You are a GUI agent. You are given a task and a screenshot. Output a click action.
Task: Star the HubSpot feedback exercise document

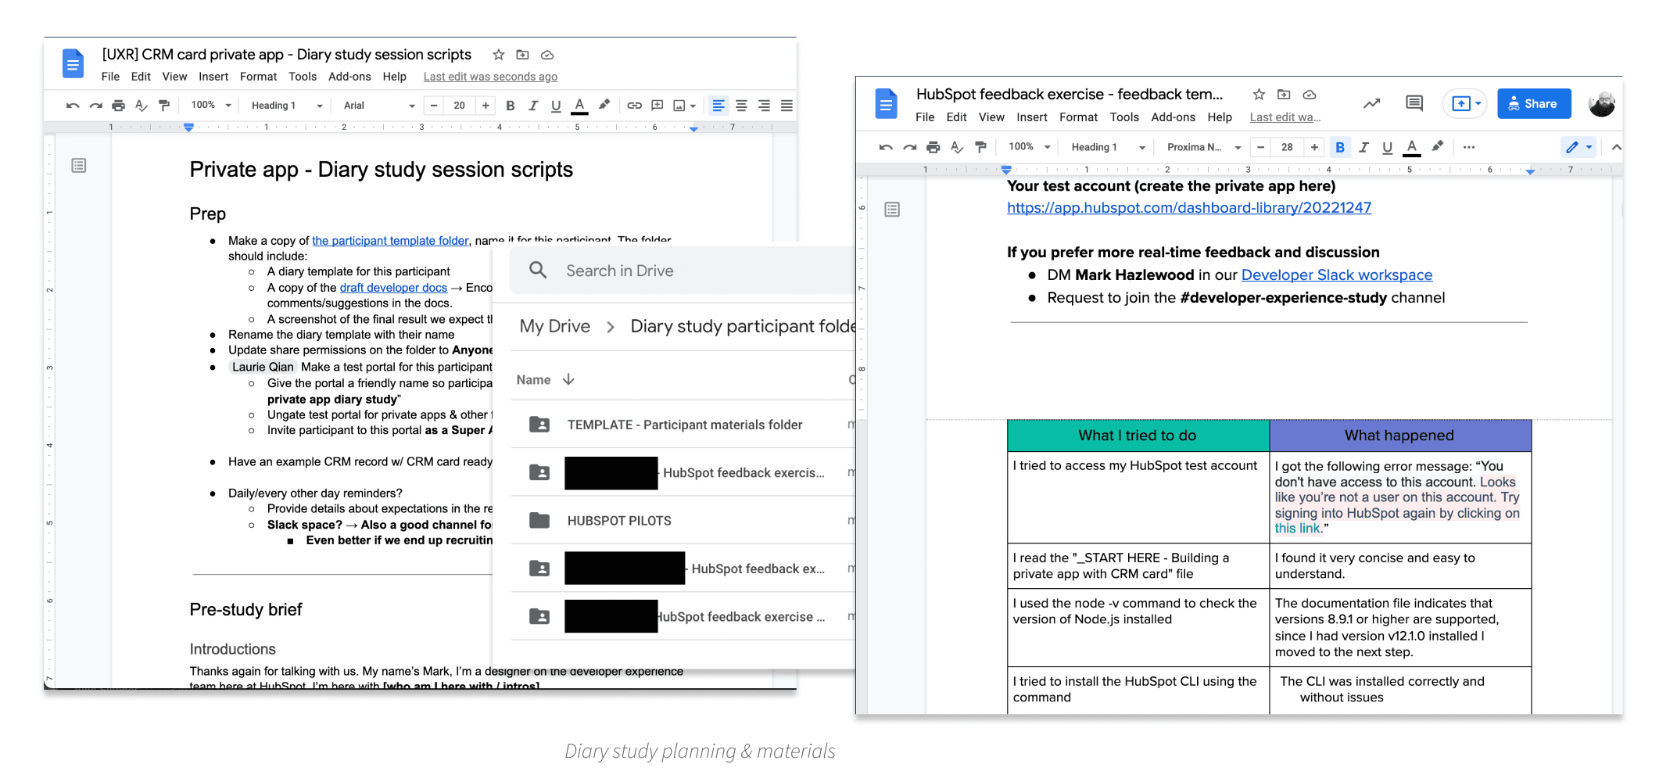tap(1259, 95)
